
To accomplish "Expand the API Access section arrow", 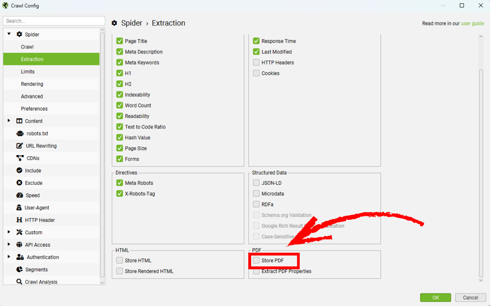I will (9, 245).
